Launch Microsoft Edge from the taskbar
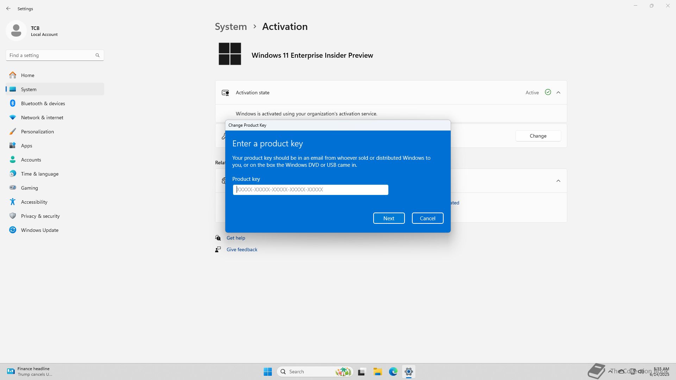 [393, 372]
